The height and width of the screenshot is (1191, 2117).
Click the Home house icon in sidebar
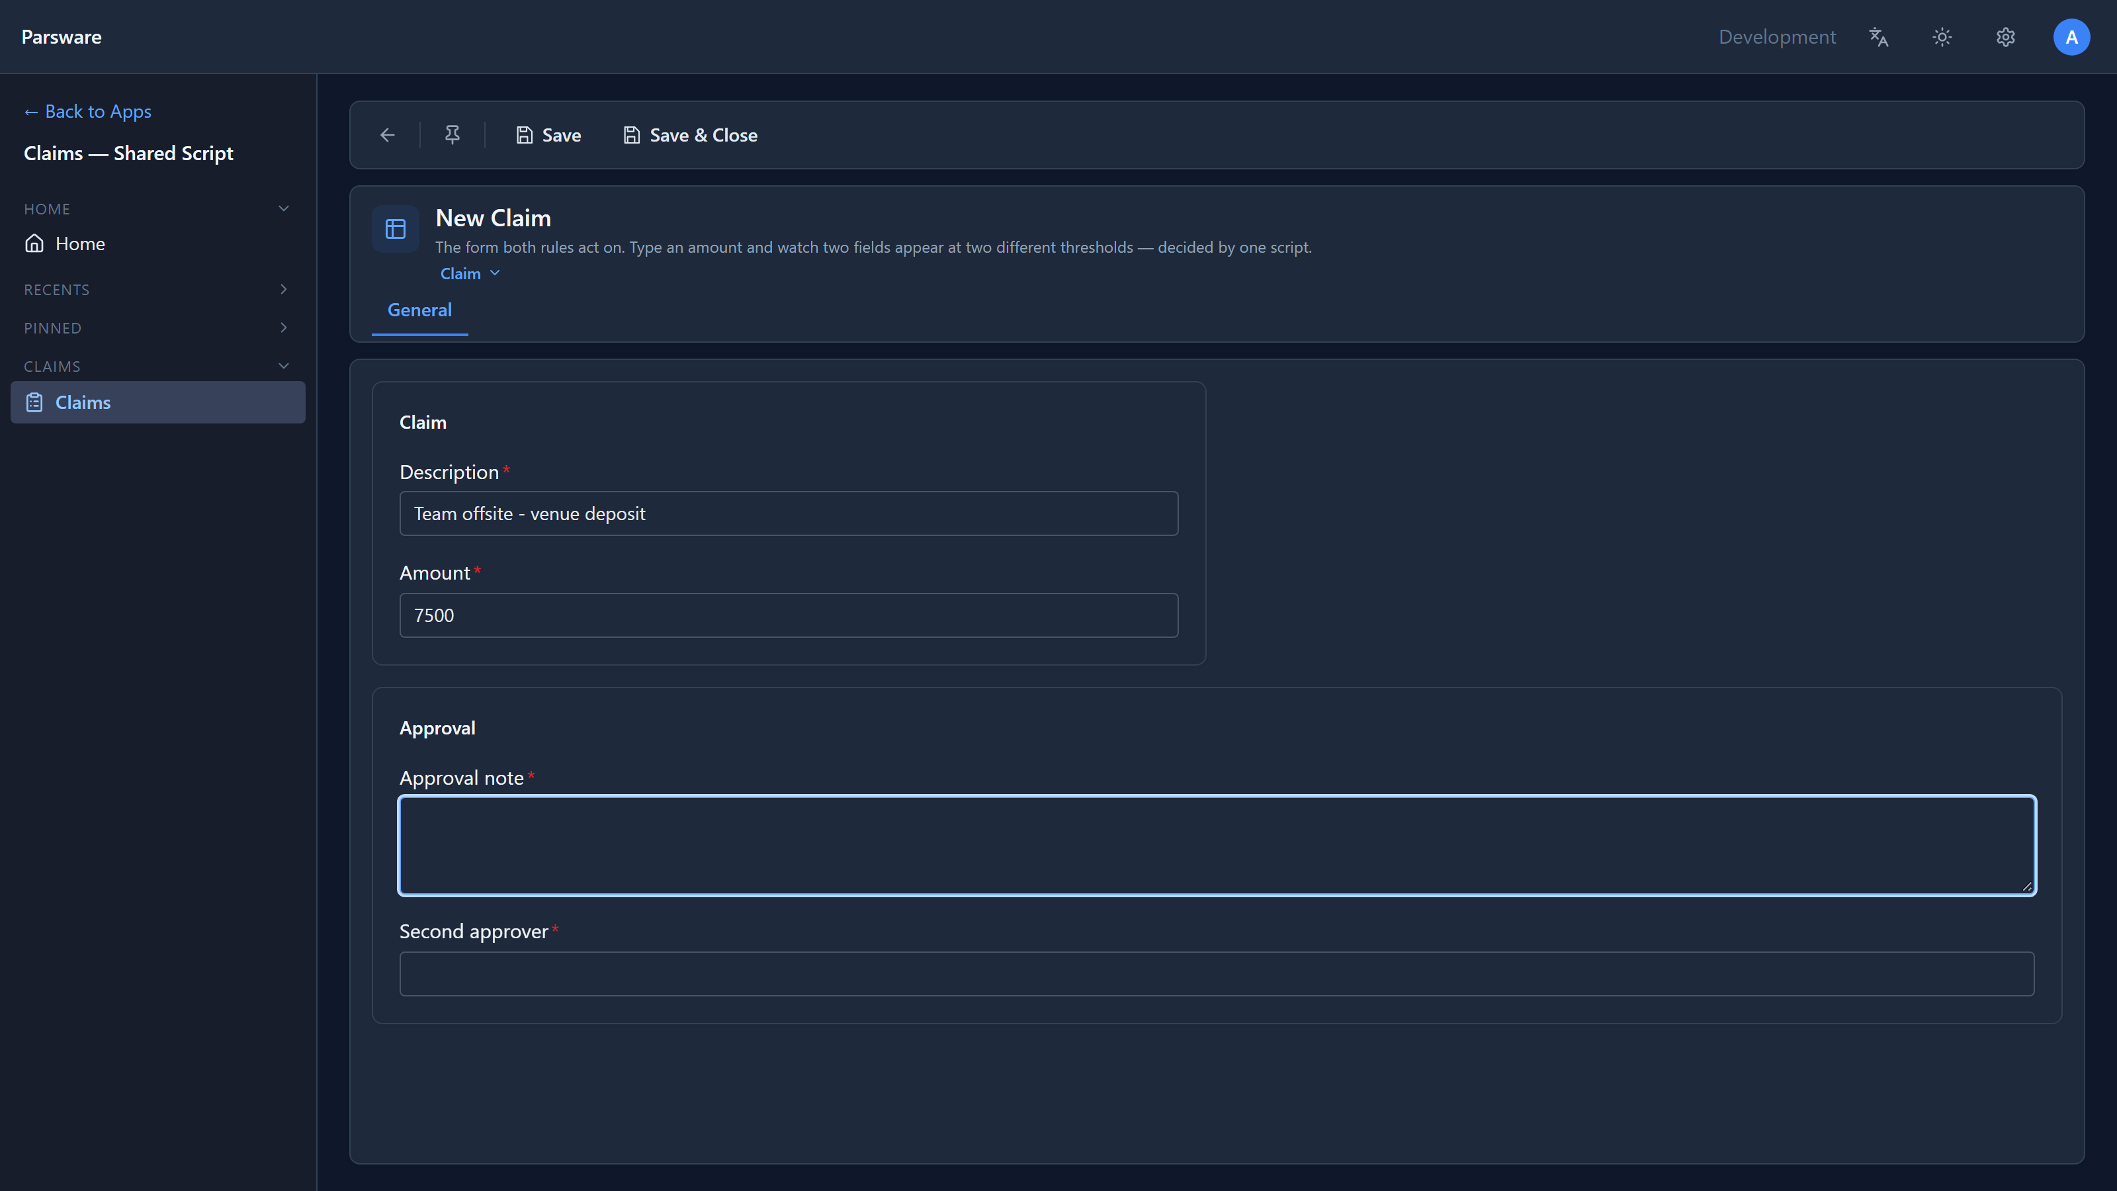pos(34,243)
